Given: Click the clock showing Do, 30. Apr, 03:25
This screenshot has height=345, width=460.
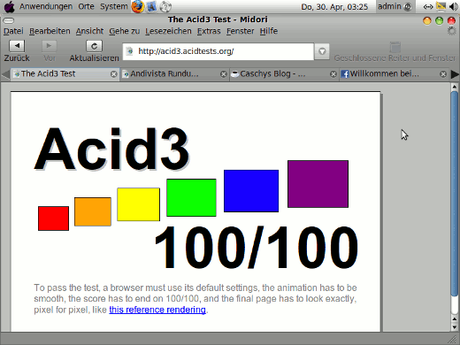Looking at the screenshot, I should (334, 7).
